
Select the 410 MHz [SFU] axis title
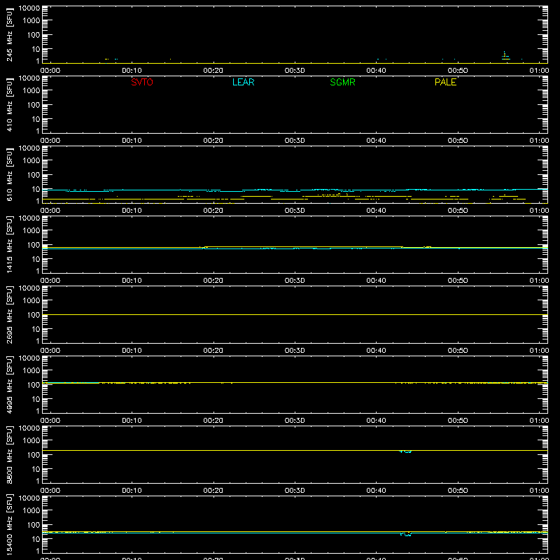pyautogui.click(x=9, y=104)
